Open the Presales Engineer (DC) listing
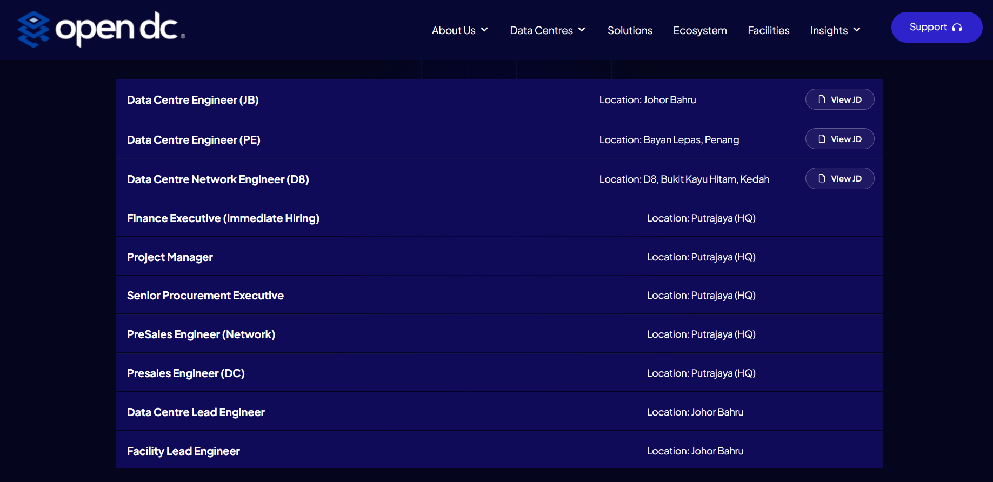The width and height of the screenshot is (993, 482). pyautogui.click(x=499, y=373)
